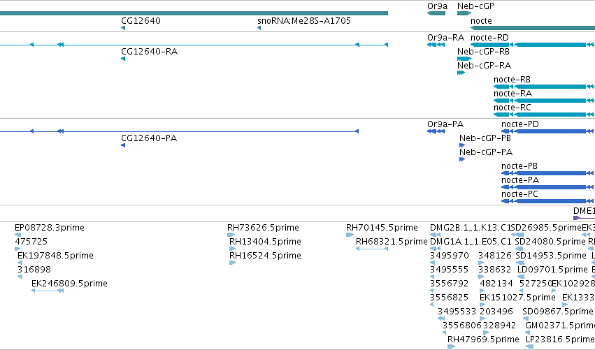Image resolution: width=595 pixels, height=350 pixels.
Task: Click the CG12640-PA protein label
Action: click(149, 138)
